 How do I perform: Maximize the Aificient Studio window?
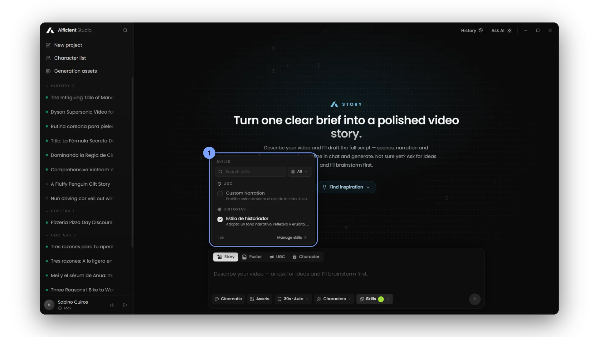(x=538, y=30)
